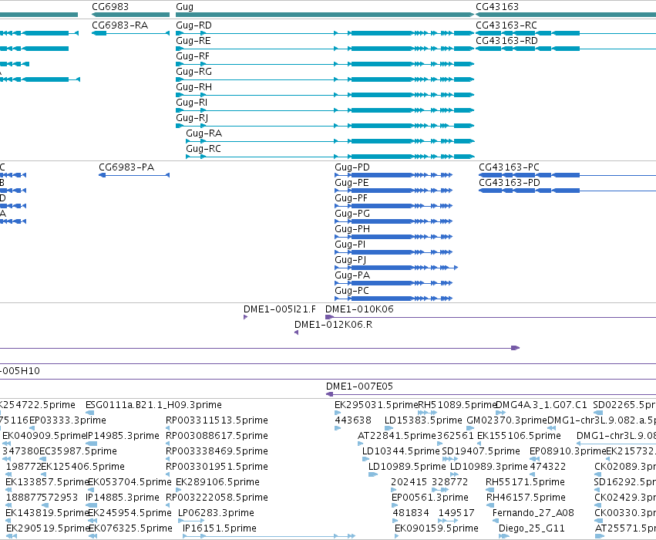Open the SD19407.5prime EST label
The height and width of the screenshot is (540, 656).
tap(481, 451)
